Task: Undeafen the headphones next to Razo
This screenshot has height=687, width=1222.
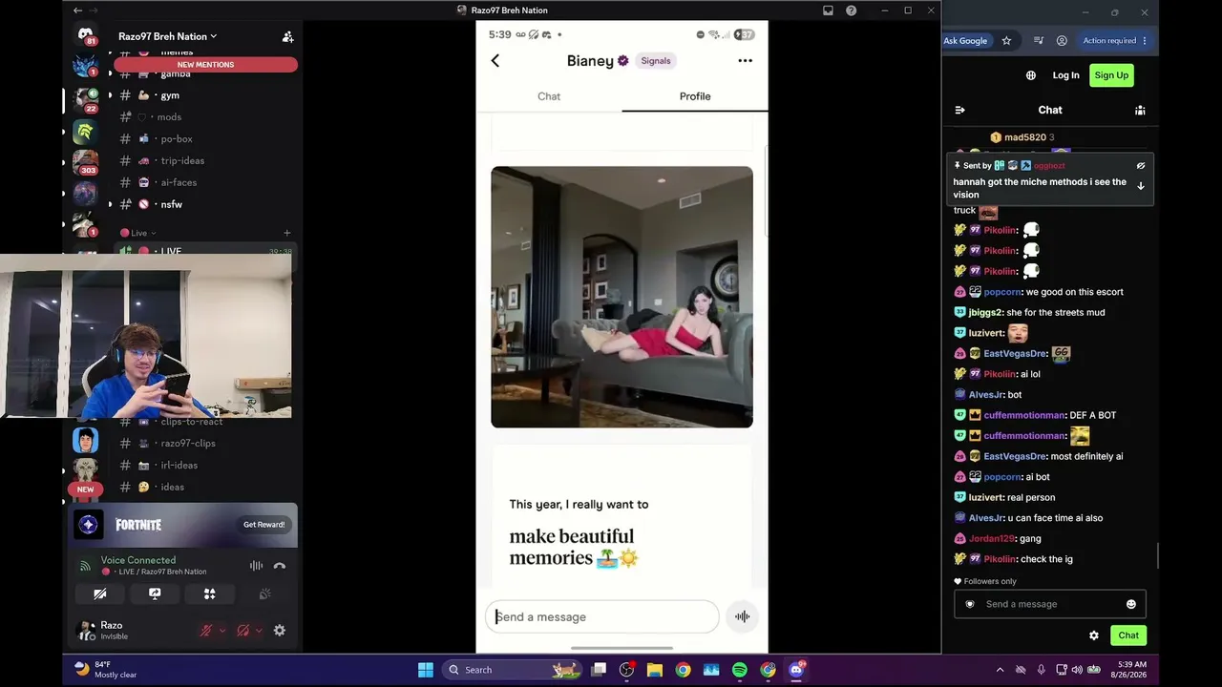Action: coord(243,631)
